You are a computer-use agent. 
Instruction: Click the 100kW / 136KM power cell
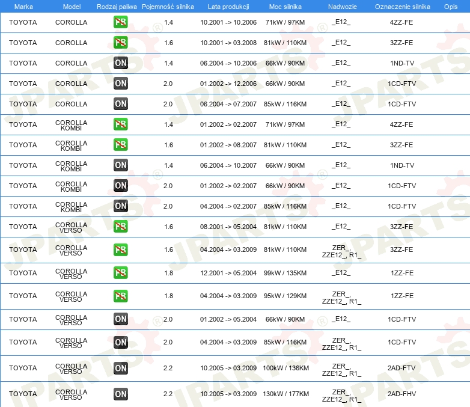(x=285, y=368)
